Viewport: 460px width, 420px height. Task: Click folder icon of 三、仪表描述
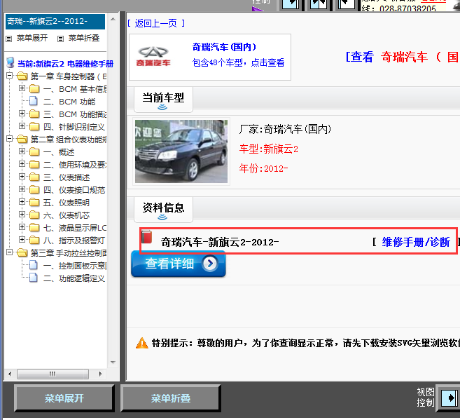[34, 177]
